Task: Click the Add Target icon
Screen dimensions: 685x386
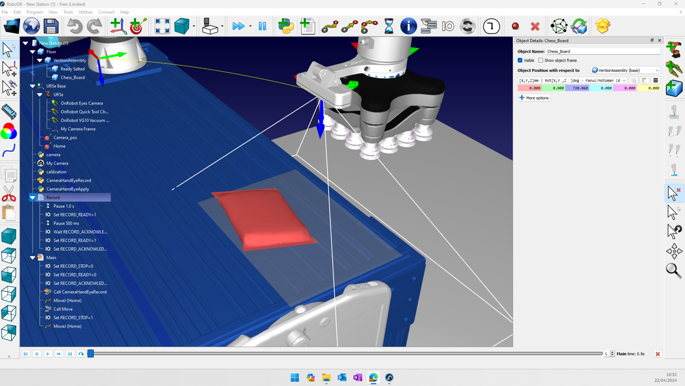Action: [x=138, y=26]
